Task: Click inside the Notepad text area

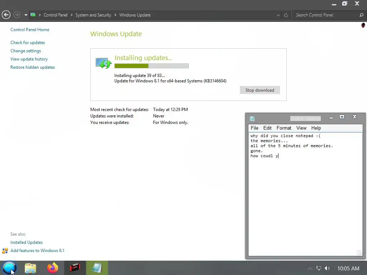Action: pyautogui.click(x=305, y=194)
